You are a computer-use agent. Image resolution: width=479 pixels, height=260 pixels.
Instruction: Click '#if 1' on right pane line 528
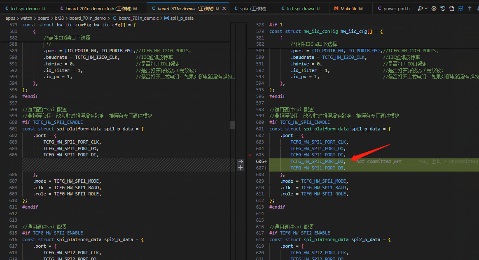276,25
